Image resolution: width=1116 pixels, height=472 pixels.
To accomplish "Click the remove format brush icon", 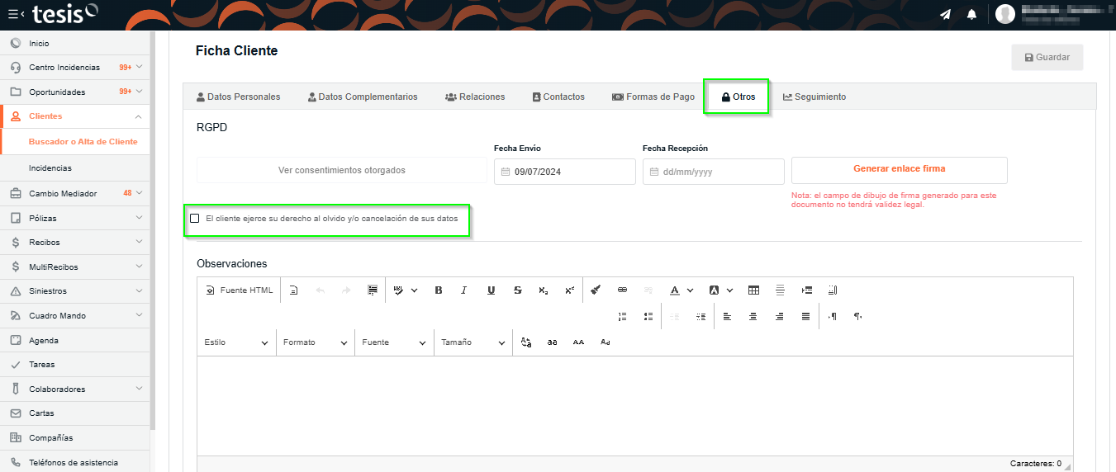I will [x=596, y=290].
